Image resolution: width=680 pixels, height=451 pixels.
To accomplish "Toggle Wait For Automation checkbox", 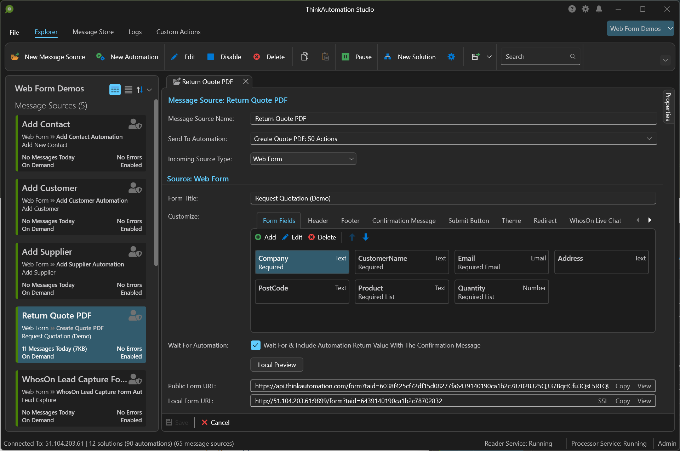I will point(256,345).
